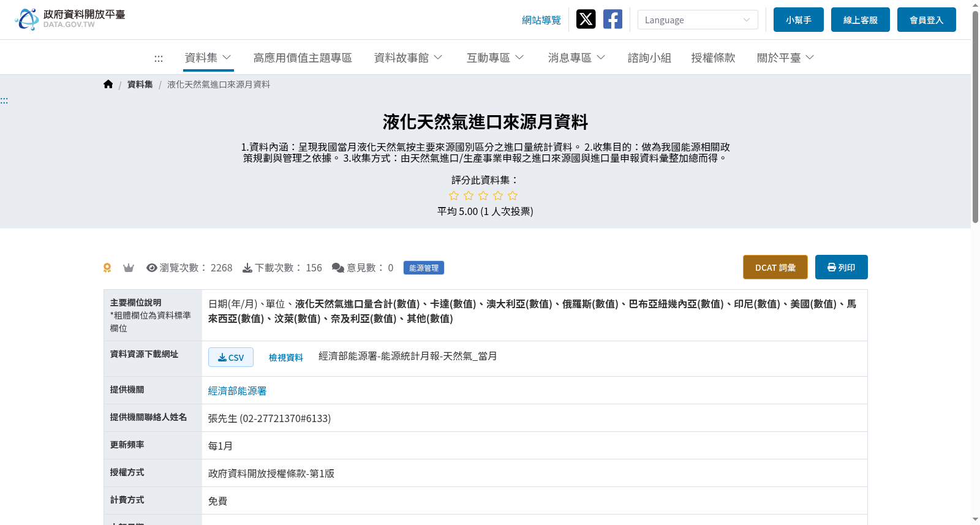Click scrollbar up arrow
980x525 pixels.
click(x=975, y=4)
